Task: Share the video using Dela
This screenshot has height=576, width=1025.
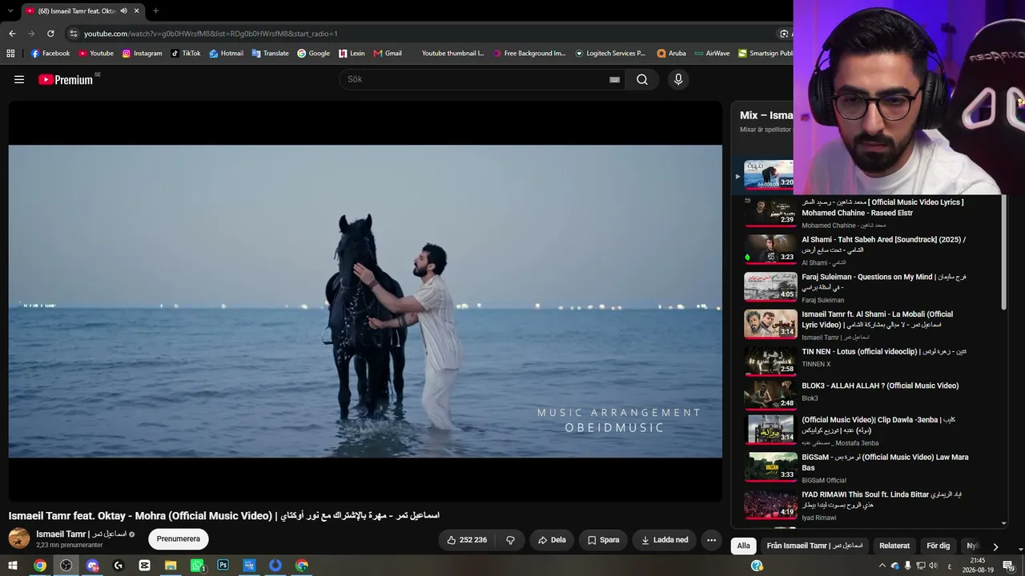Action: pos(552,540)
